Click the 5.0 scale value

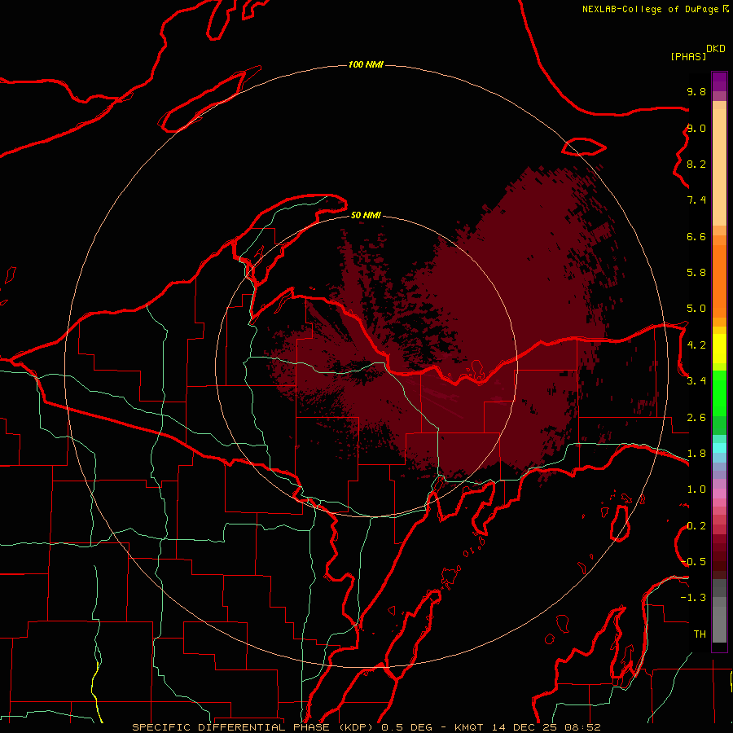pos(696,309)
